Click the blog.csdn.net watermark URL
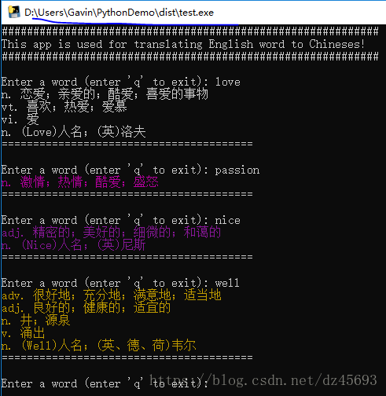The height and width of the screenshot is (396, 386). coord(263,380)
